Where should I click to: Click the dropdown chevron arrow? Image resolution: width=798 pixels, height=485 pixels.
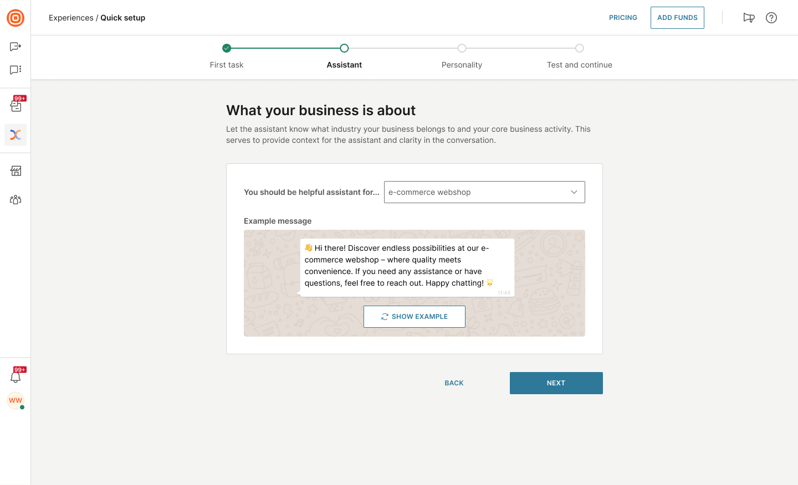[574, 192]
